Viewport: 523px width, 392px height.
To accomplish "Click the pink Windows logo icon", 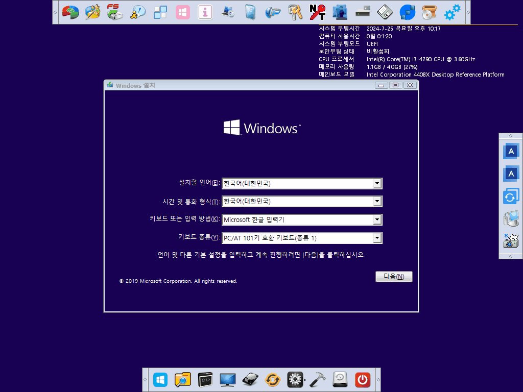I will (183, 12).
